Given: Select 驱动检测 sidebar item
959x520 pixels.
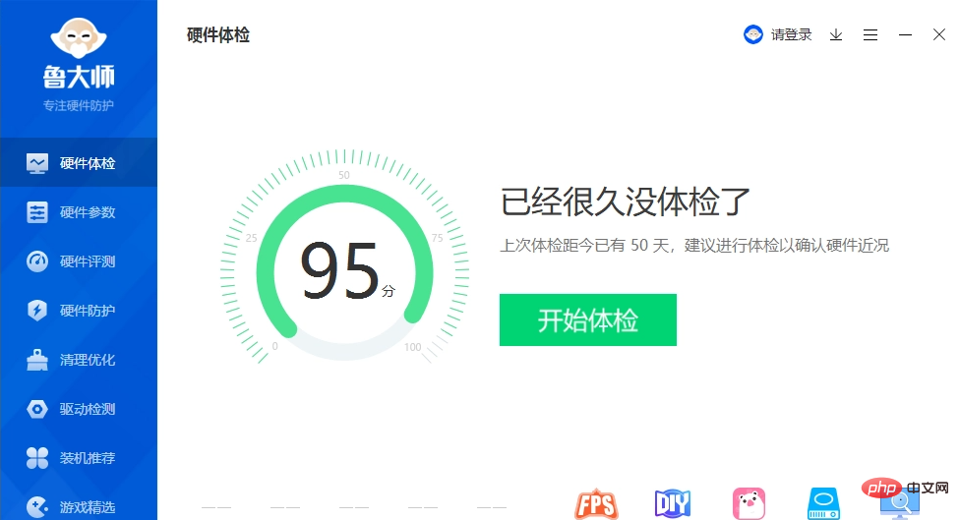Looking at the screenshot, I should [79, 409].
